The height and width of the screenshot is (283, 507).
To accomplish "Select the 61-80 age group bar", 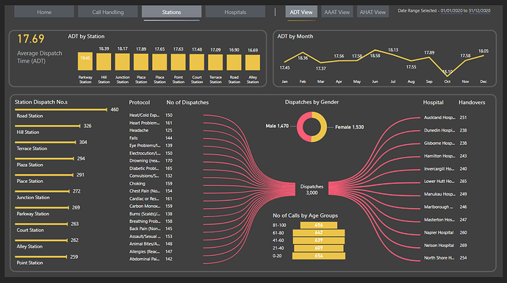I will 318,233.
